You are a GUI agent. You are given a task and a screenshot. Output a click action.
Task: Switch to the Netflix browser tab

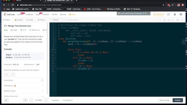coord(27,1)
